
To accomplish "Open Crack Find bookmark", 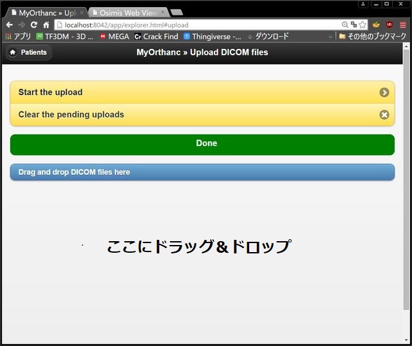I will pyautogui.click(x=156, y=37).
